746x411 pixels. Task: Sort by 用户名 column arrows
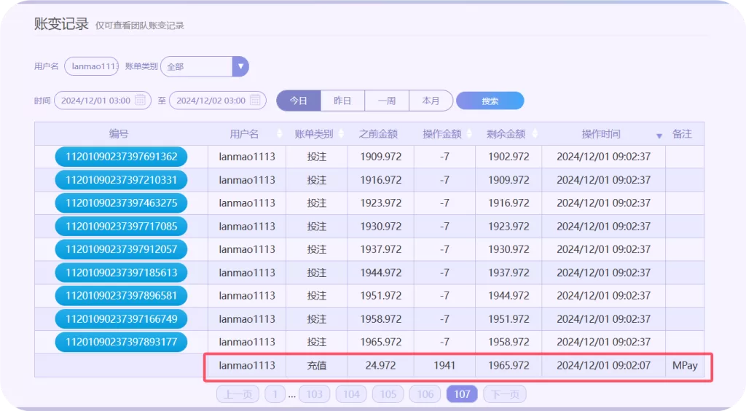[x=279, y=134]
